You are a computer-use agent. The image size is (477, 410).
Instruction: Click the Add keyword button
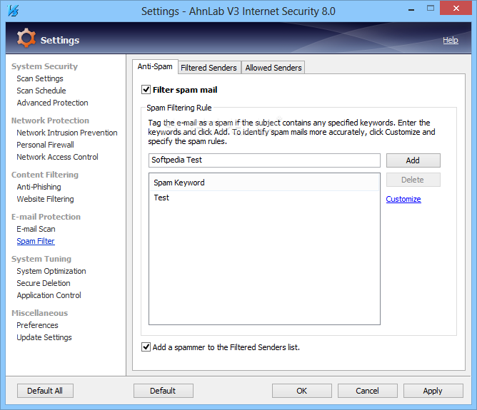[x=413, y=160]
